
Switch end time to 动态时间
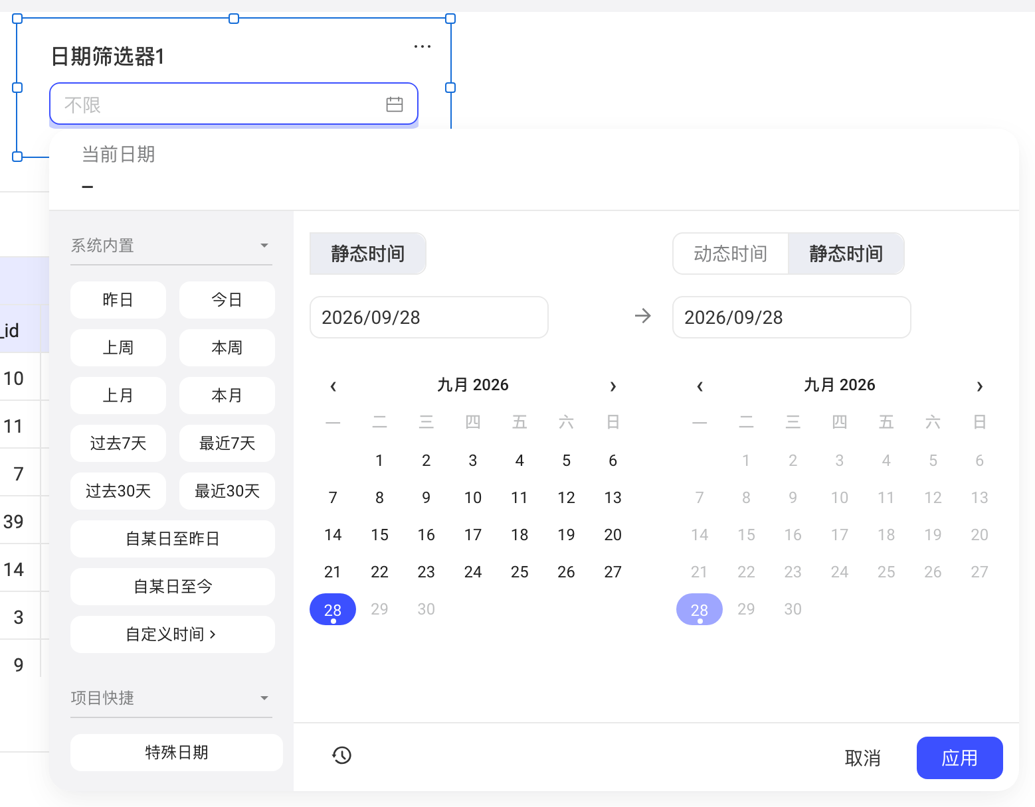[x=730, y=254]
